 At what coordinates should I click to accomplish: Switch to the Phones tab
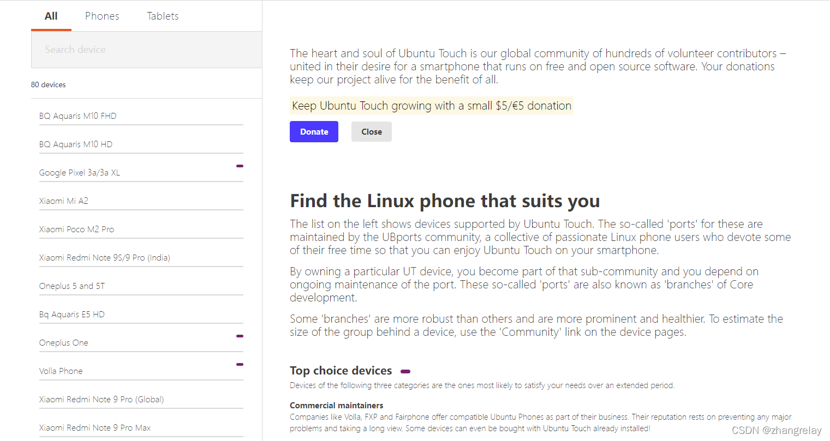click(x=102, y=16)
